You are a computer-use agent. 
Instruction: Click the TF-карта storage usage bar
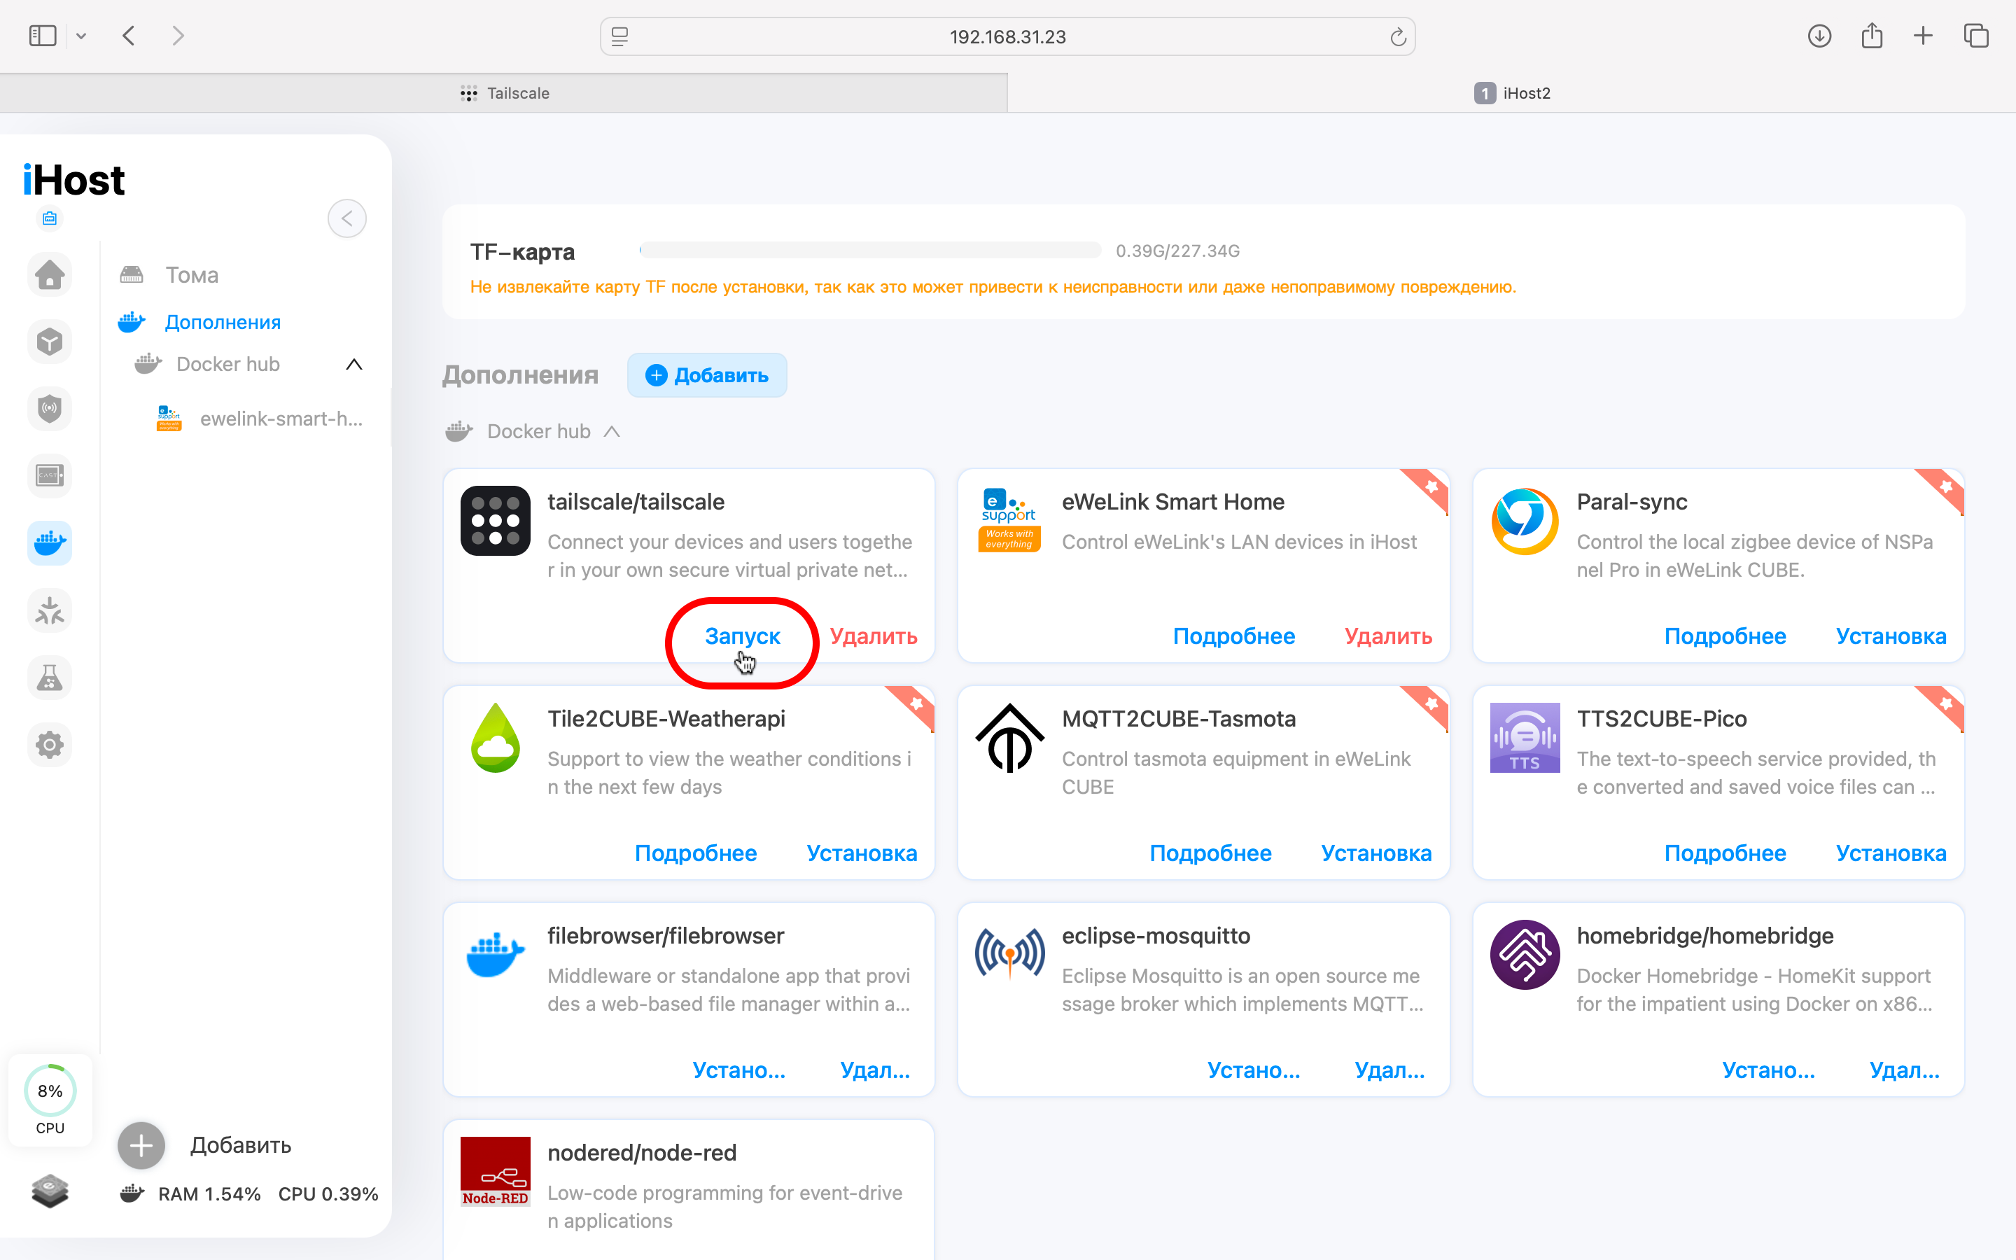pyautogui.click(x=869, y=250)
